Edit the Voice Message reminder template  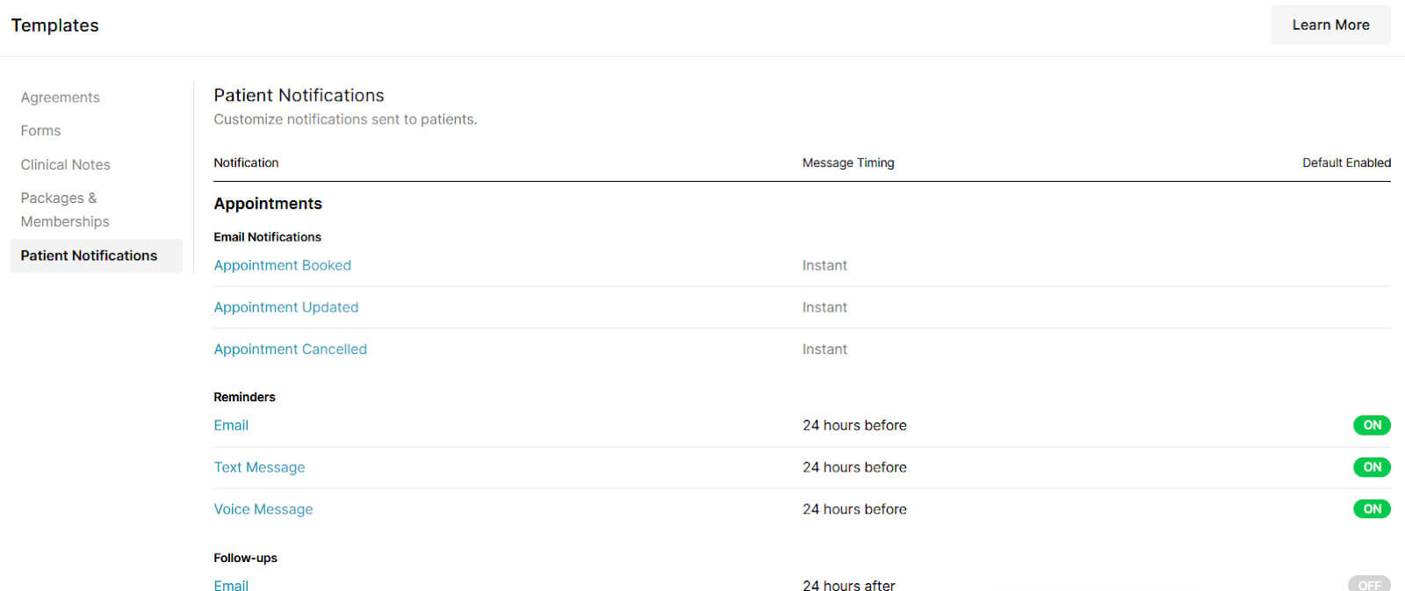(x=263, y=508)
